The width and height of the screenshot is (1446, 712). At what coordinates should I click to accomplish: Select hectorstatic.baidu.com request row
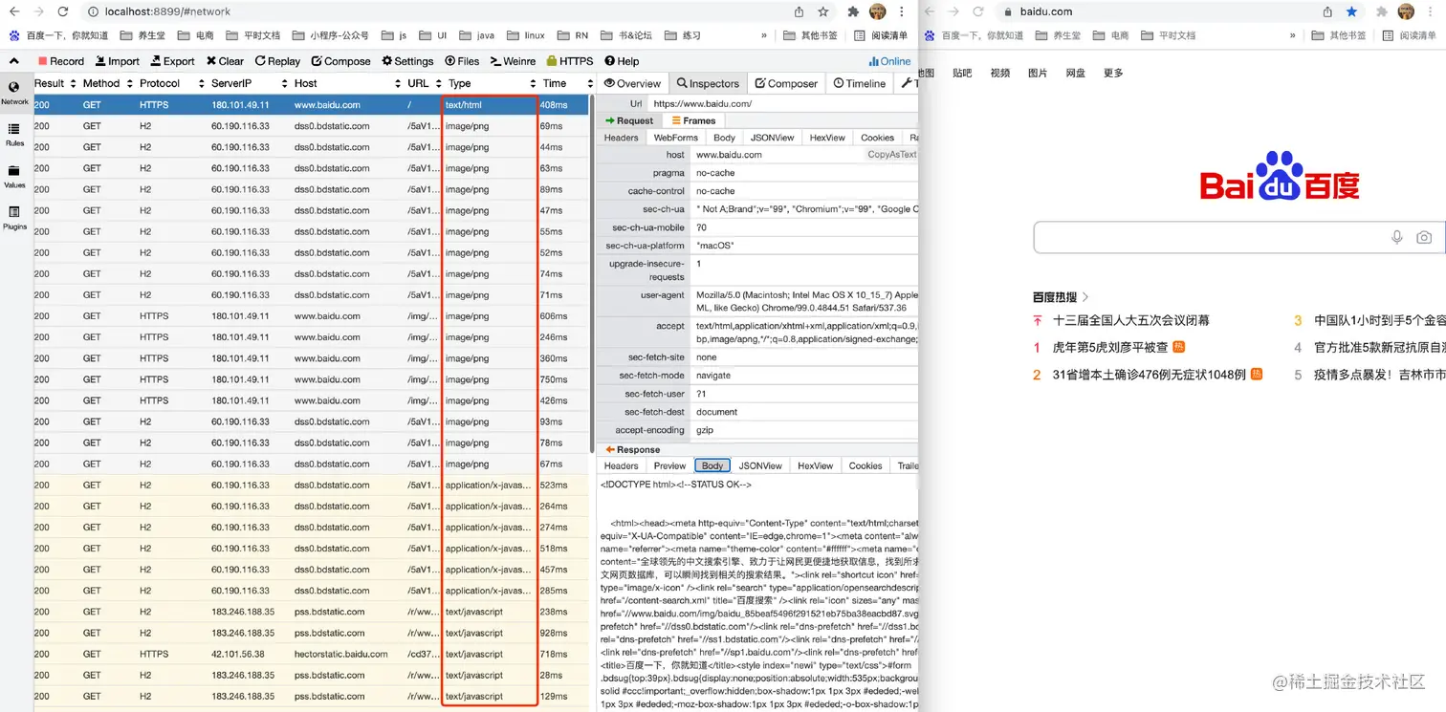[x=311, y=654]
